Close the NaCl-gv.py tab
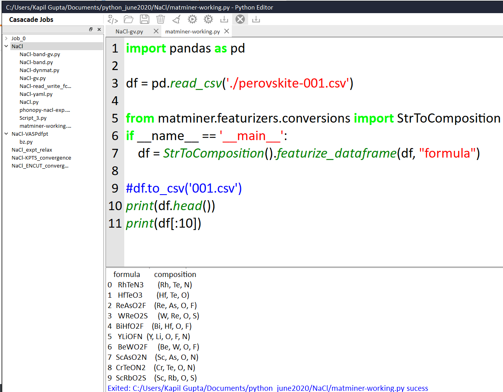 (x=156, y=31)
